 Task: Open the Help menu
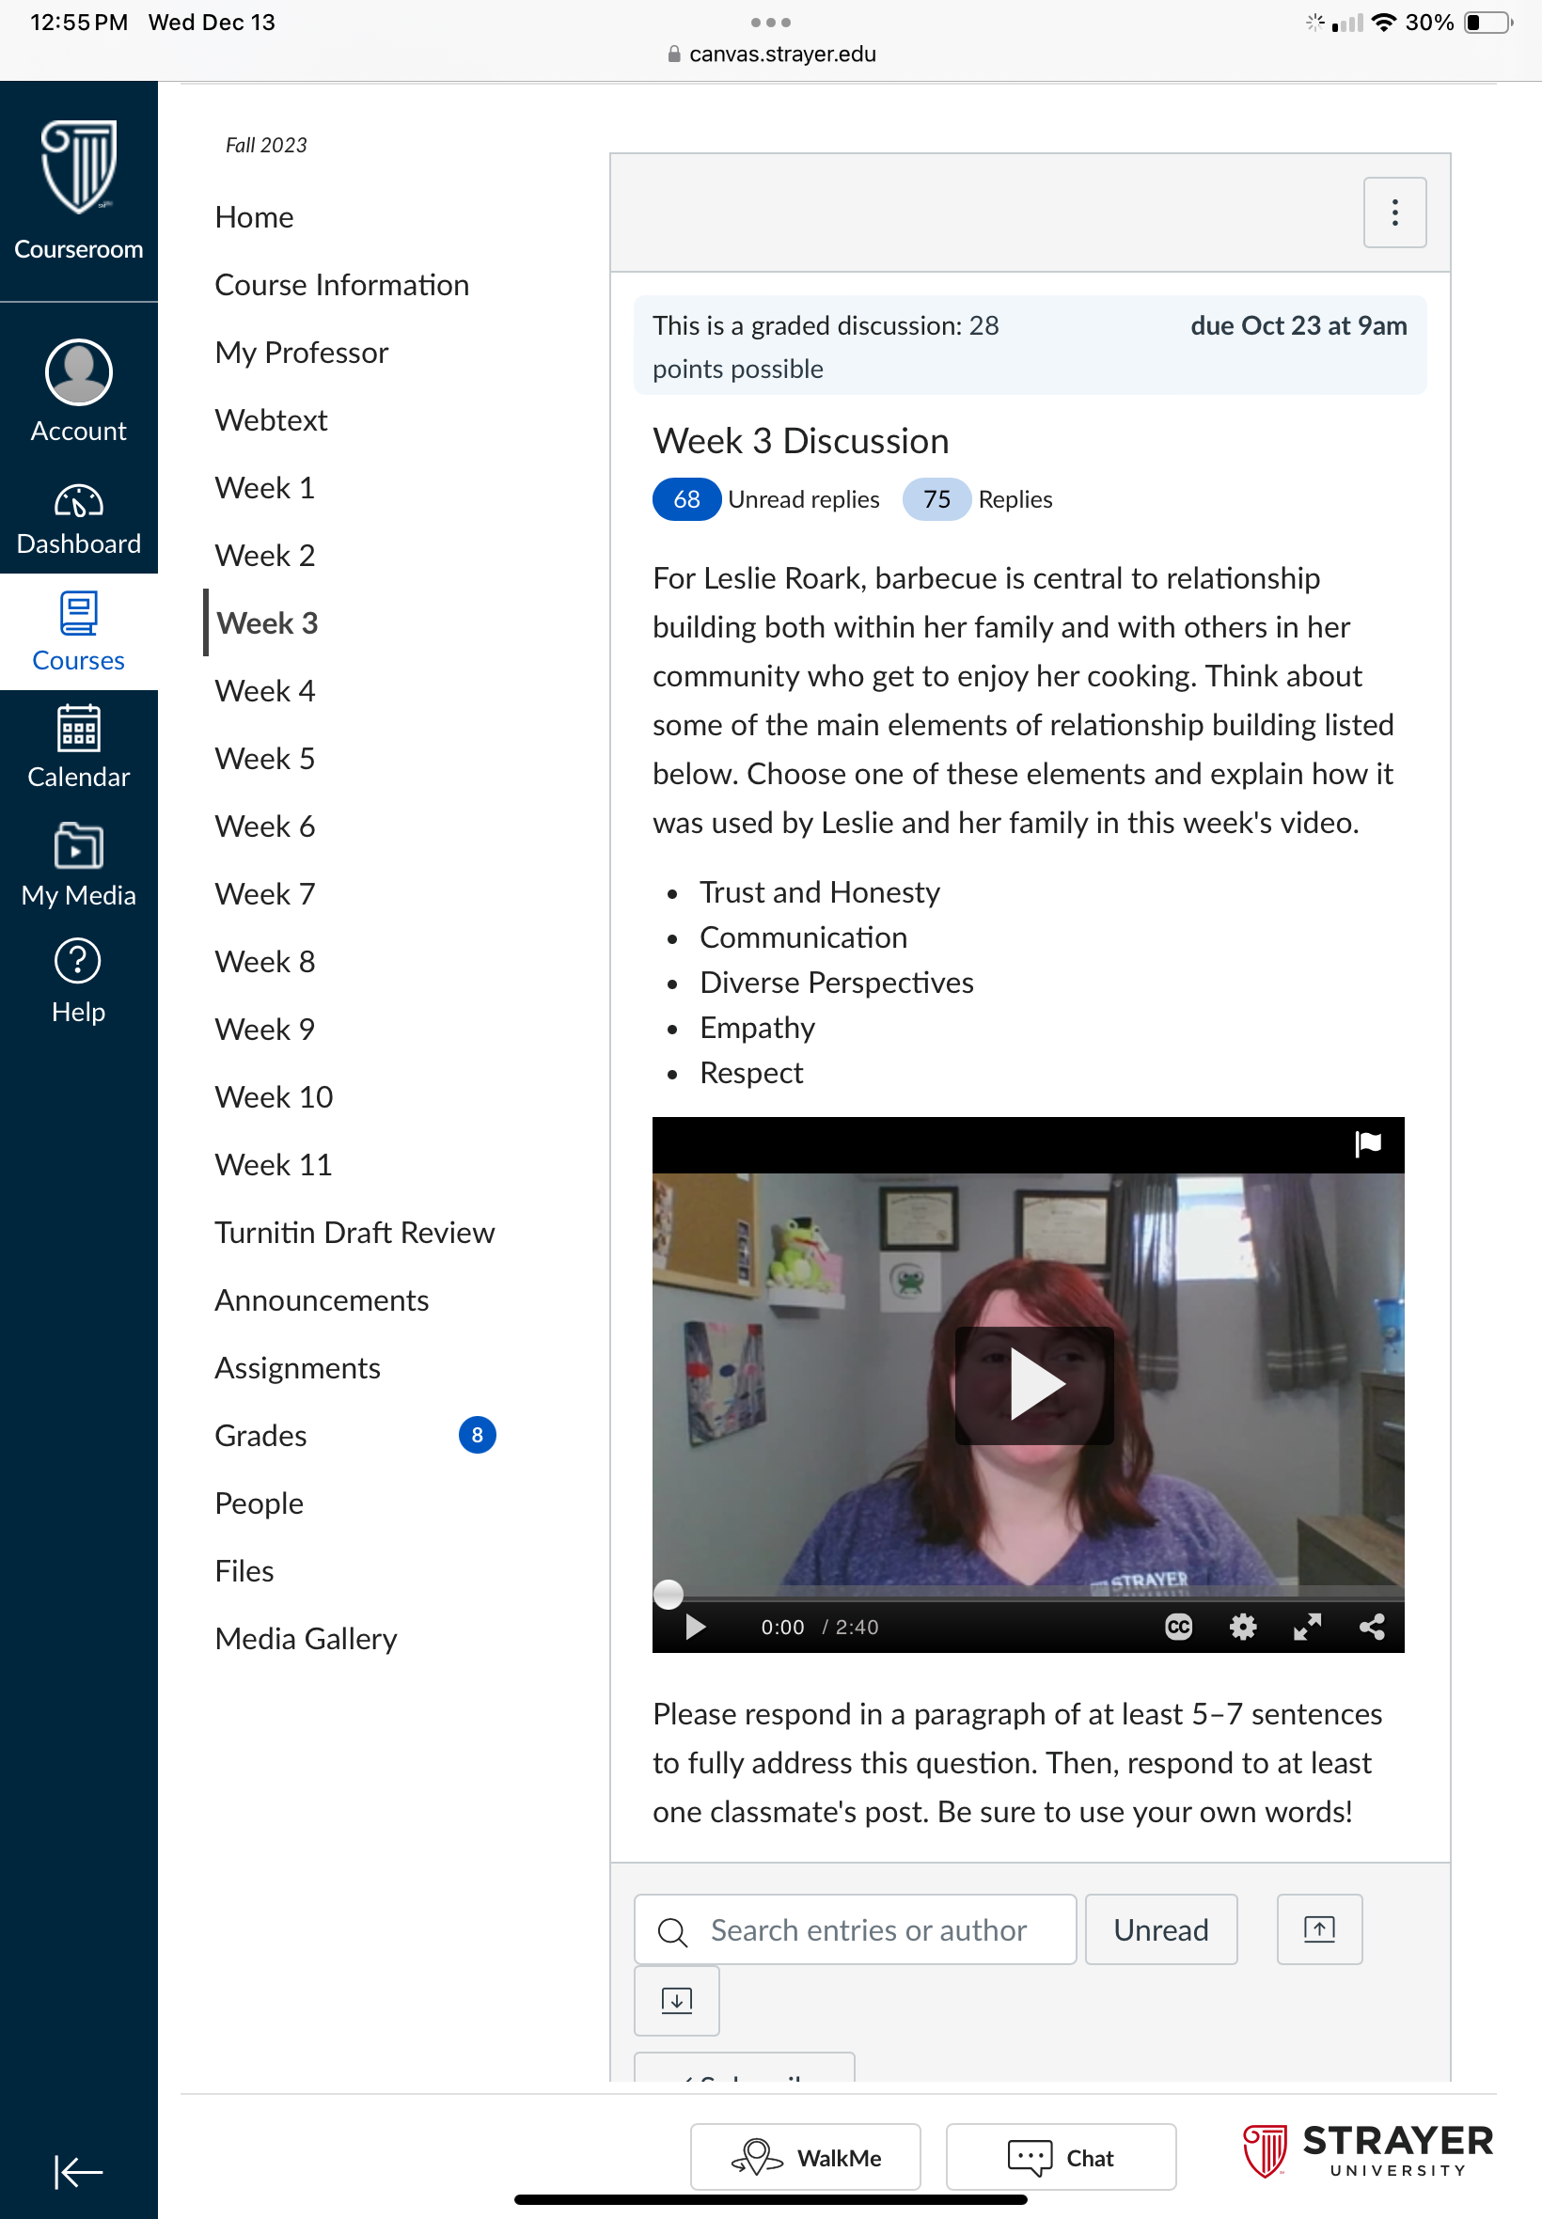[x=78, y=982]
